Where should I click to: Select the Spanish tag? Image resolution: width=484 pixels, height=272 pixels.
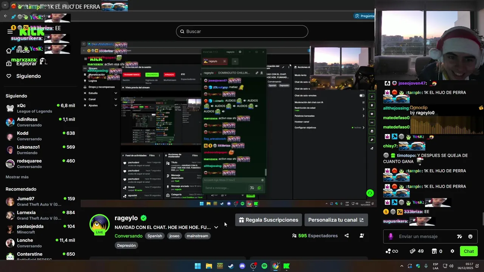155,236
